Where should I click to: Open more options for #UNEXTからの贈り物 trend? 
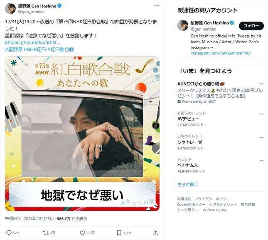pyautogui.click(x=261, y=84)
